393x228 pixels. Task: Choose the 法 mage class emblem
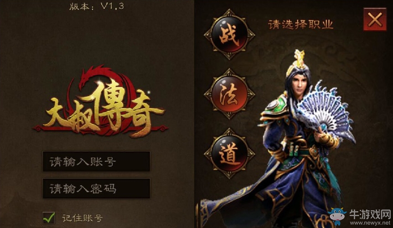(229, 94)
